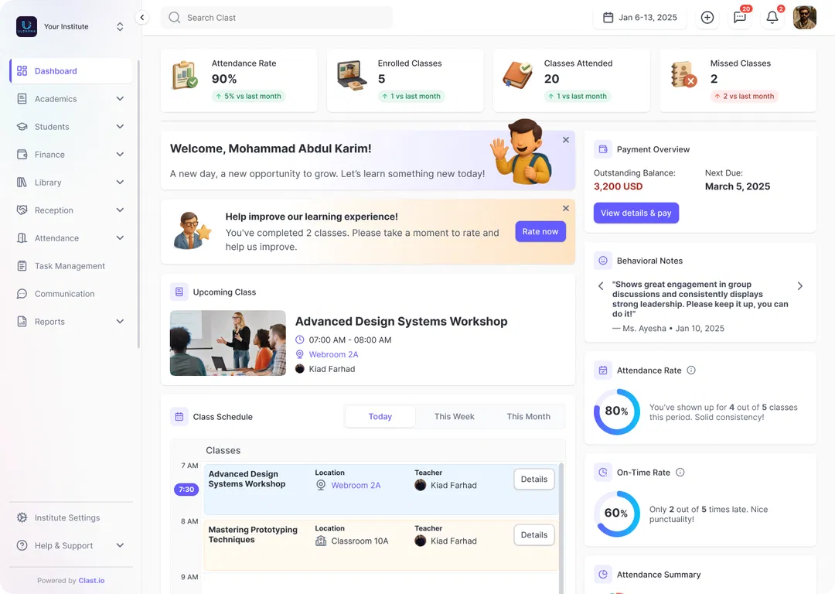835x594 pixels.
Task: Switch to This Month tab
Action: [x=528, y=417]
